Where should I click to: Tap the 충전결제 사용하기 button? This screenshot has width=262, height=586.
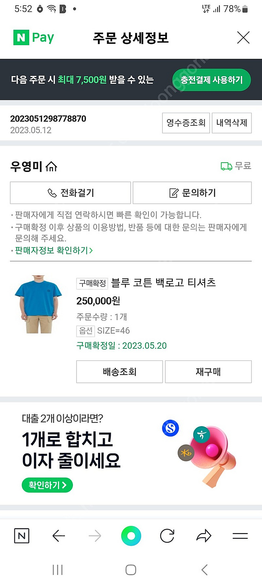tap(211, 80)
